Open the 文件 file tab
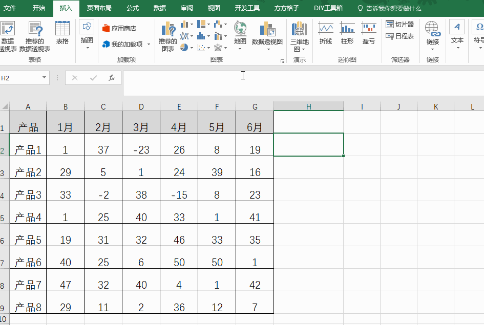 coord(10,8)
